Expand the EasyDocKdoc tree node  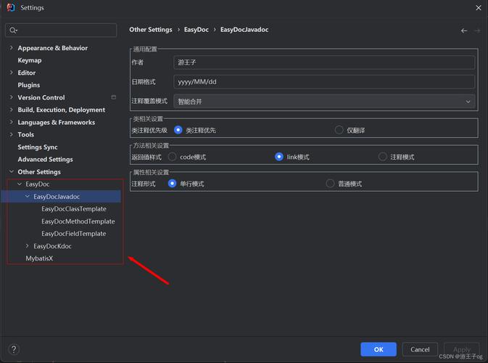[x=28, y=246]
